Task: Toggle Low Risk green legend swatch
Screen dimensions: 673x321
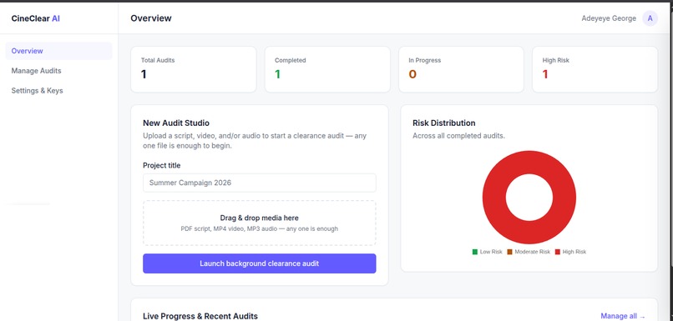Action: pos(475,252)
